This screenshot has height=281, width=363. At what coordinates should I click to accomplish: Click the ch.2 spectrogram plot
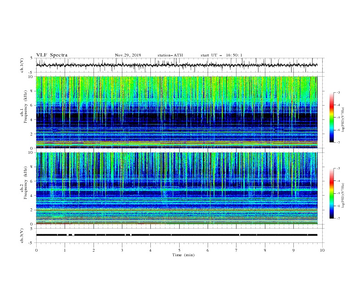coord(176,188)
